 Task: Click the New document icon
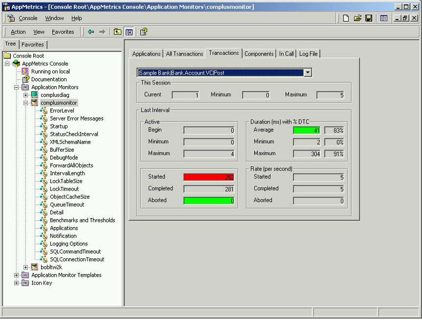346,18
